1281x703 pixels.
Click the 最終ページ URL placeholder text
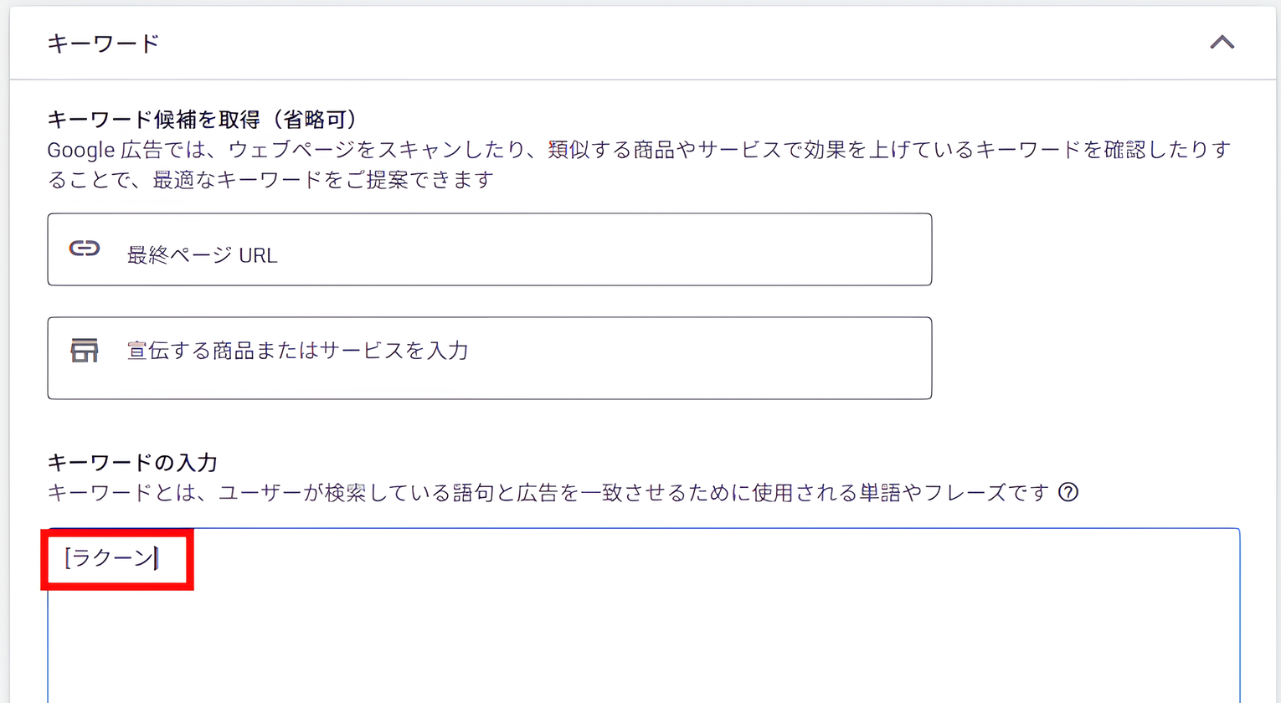tap(202, 255)
